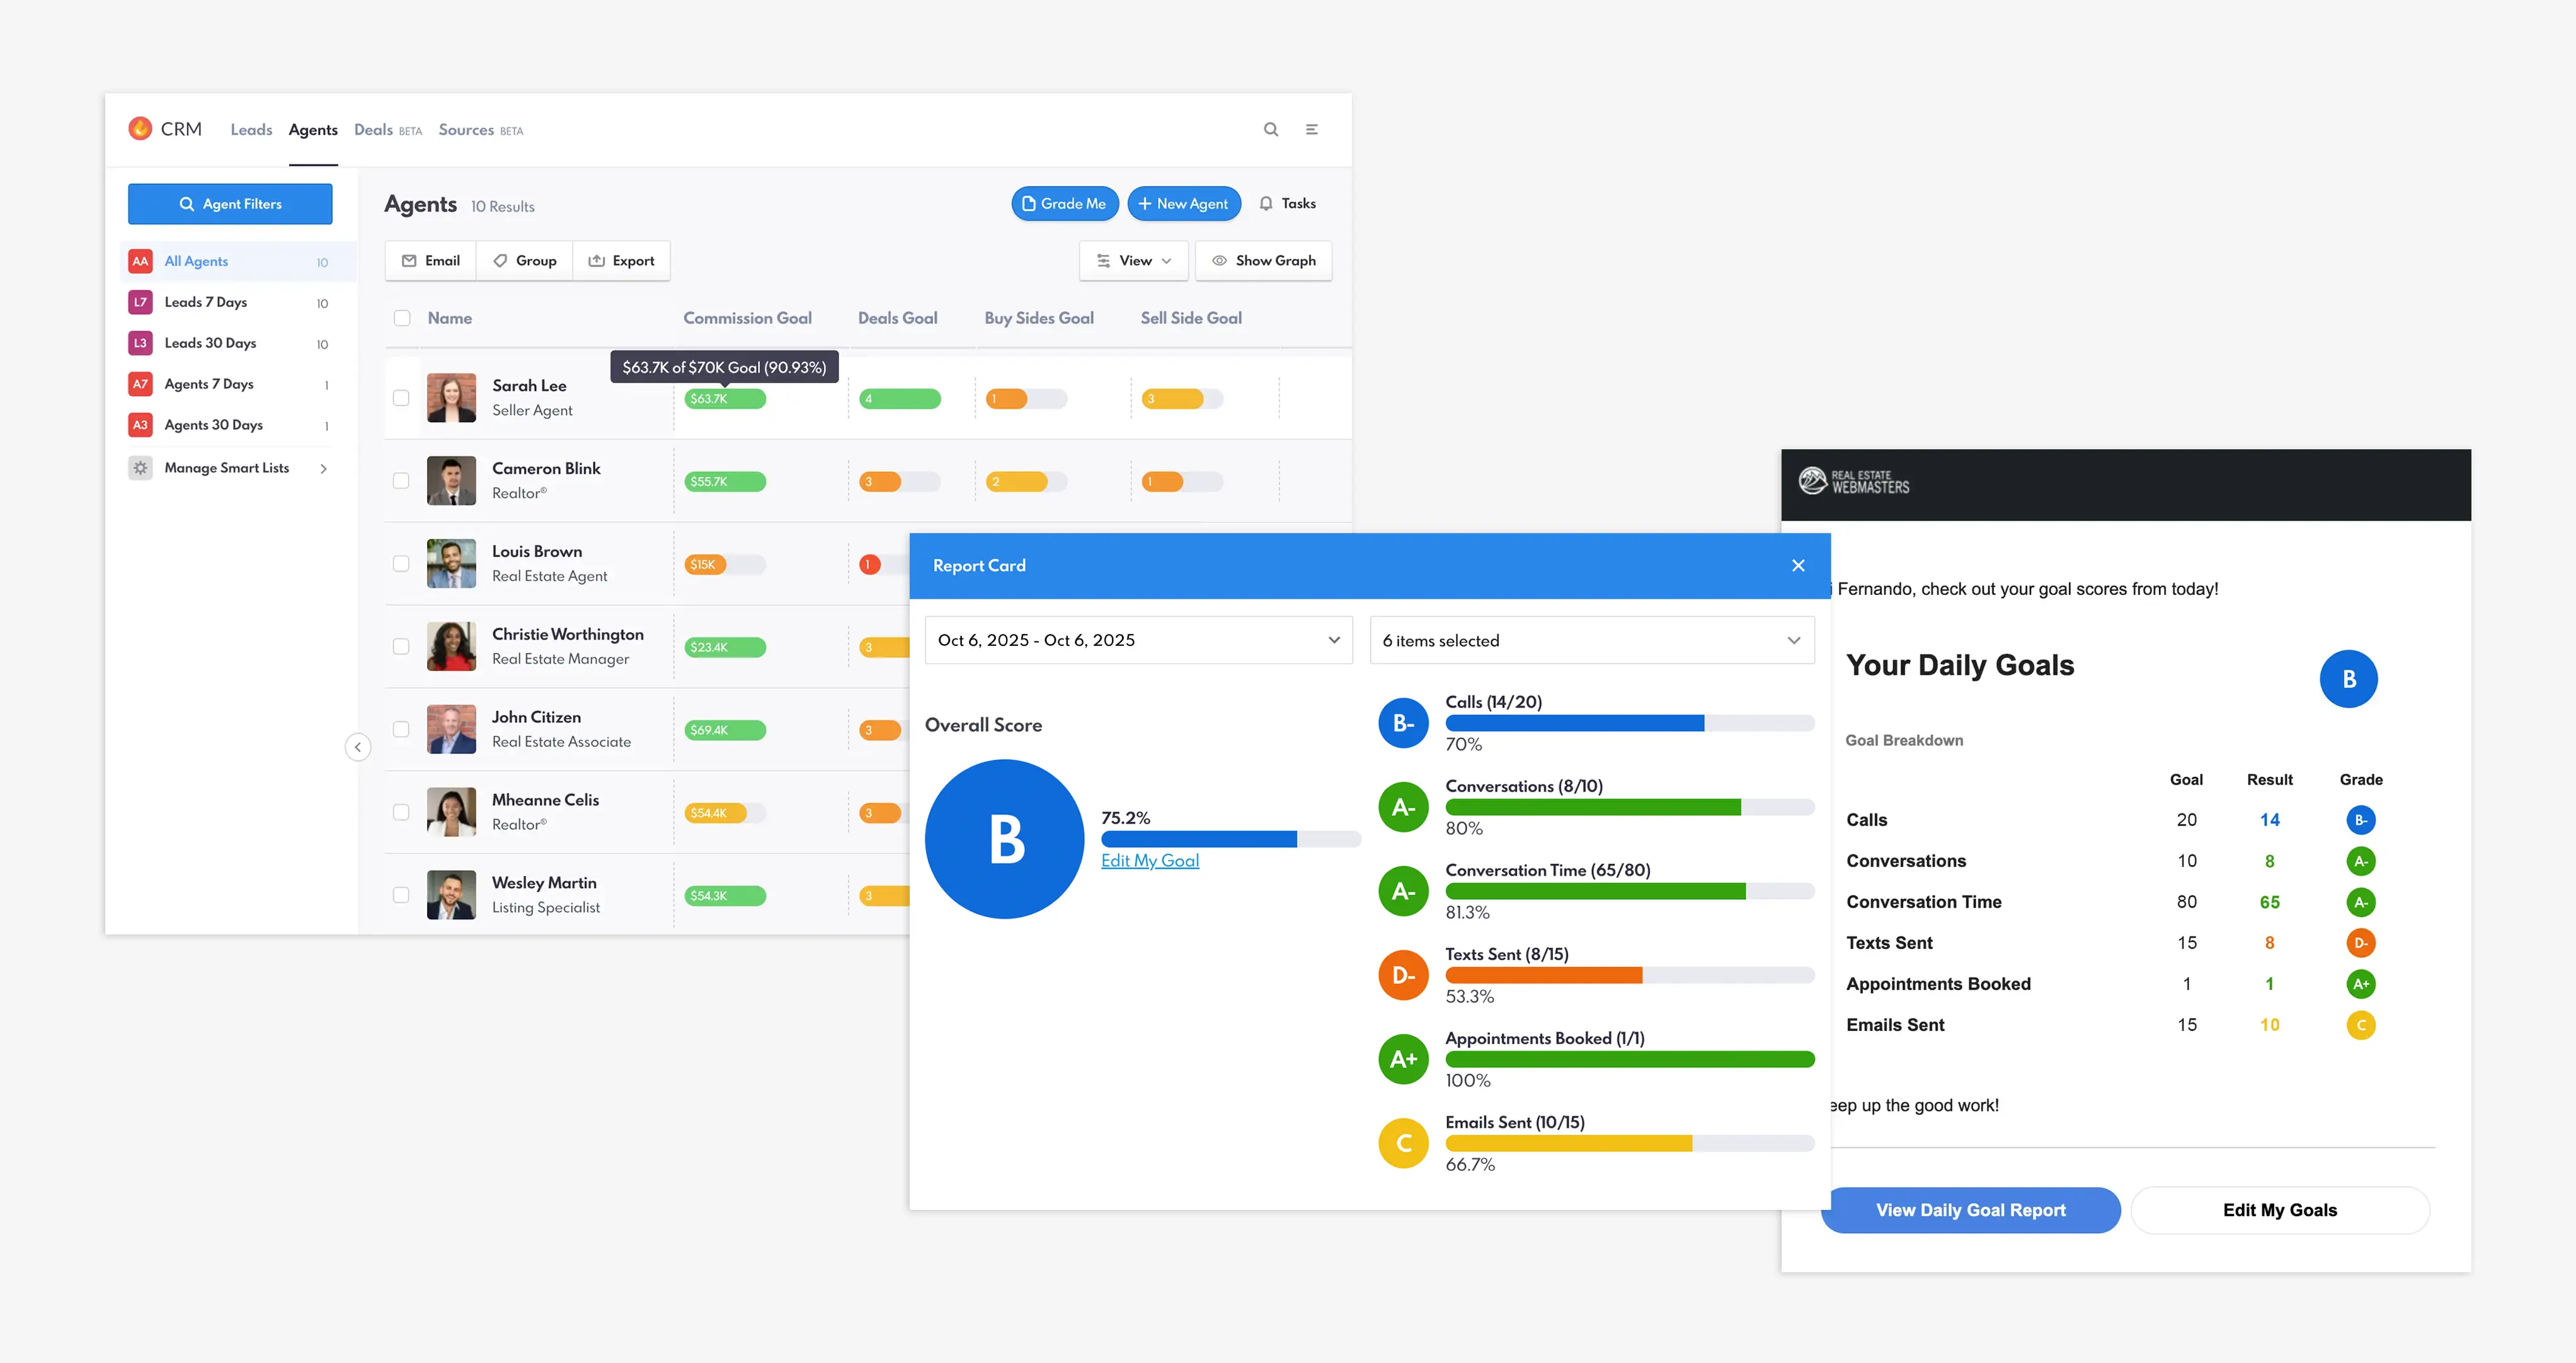Click the Tasks bell icon
The height and width of the screenshot is (1363, 2576).
click(1266, 204)
